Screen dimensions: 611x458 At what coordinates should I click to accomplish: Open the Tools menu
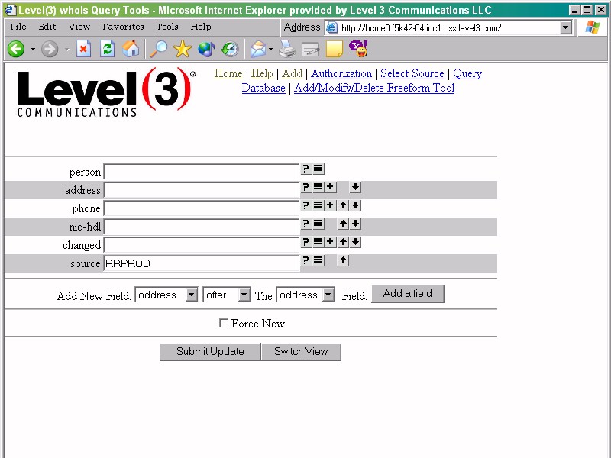(166, 27)
